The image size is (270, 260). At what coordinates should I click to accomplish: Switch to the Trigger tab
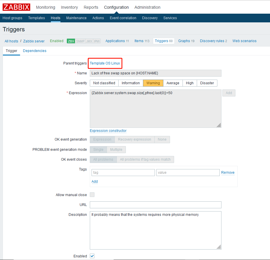tap(11, 51)
